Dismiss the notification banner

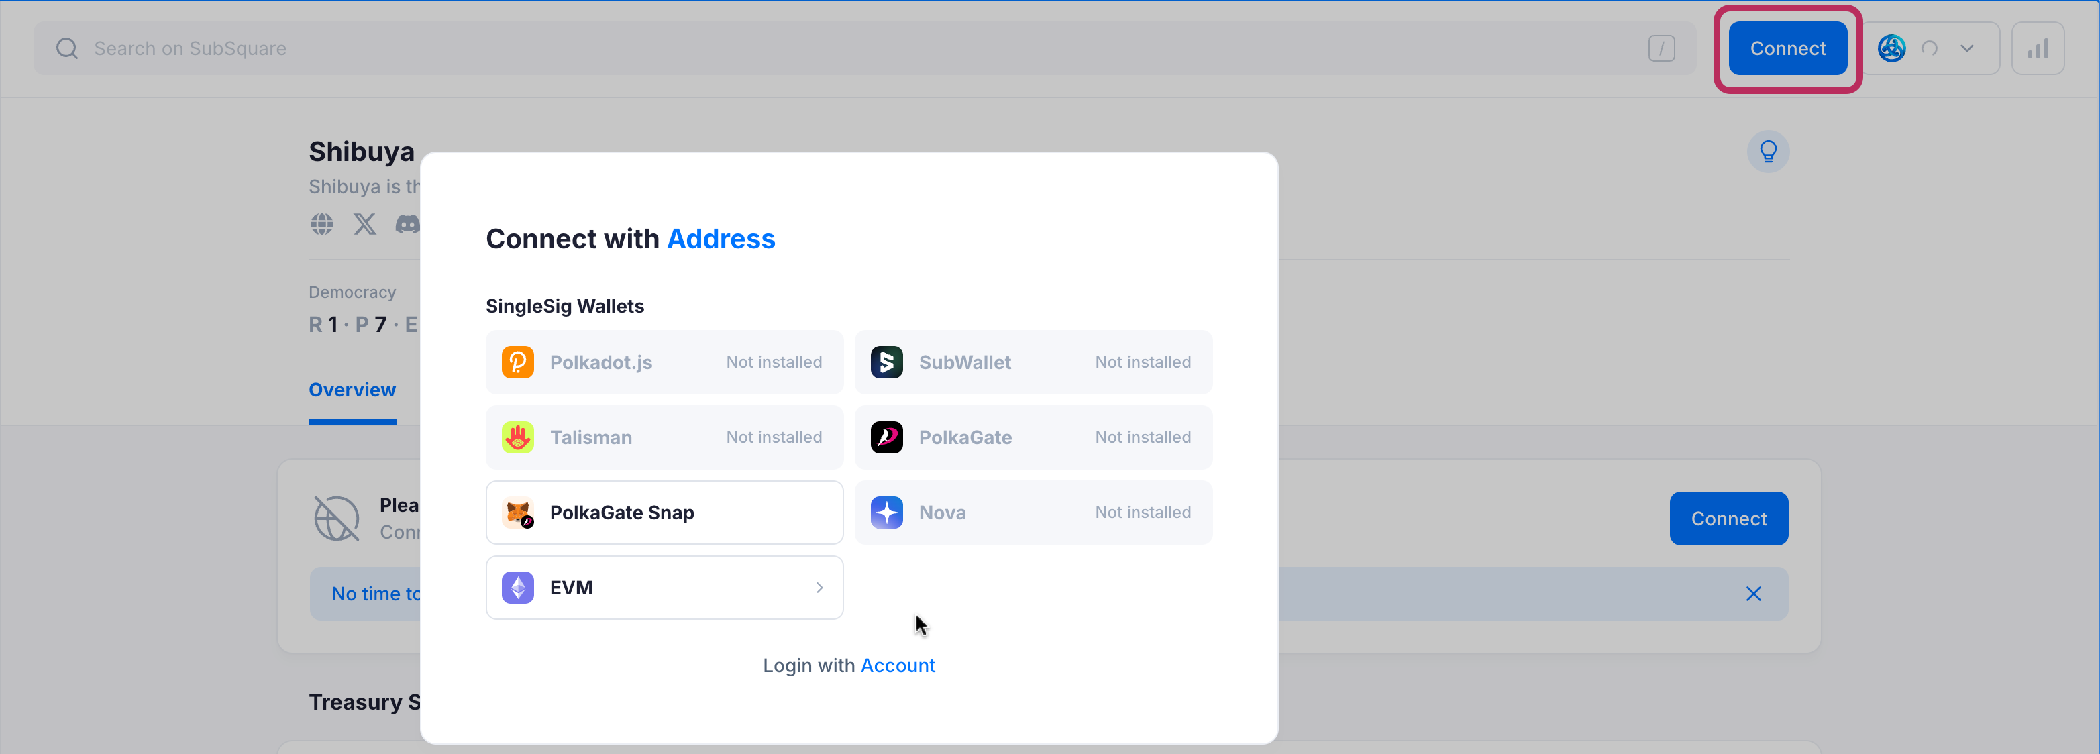(1754, 594)
